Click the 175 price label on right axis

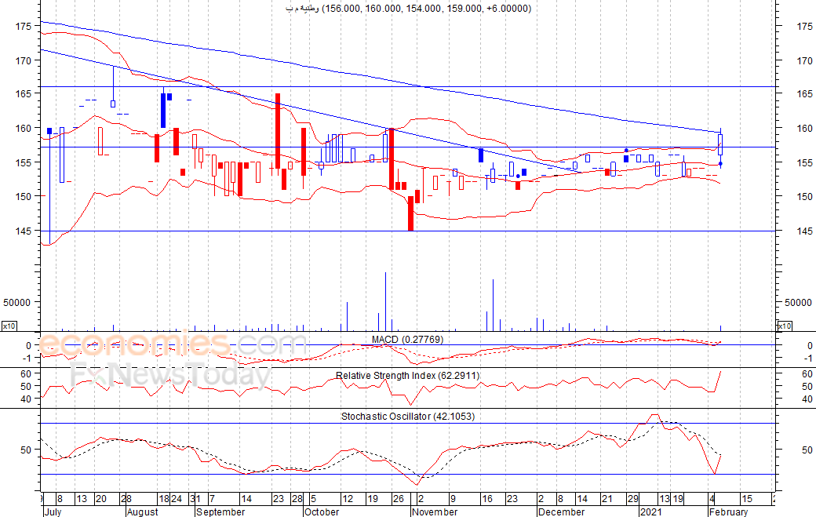[x=804, y=26]
